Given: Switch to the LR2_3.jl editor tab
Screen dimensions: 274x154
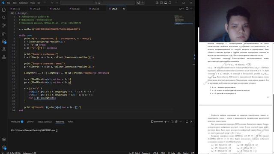Looking at the screenshot, I should click(97, 9).
